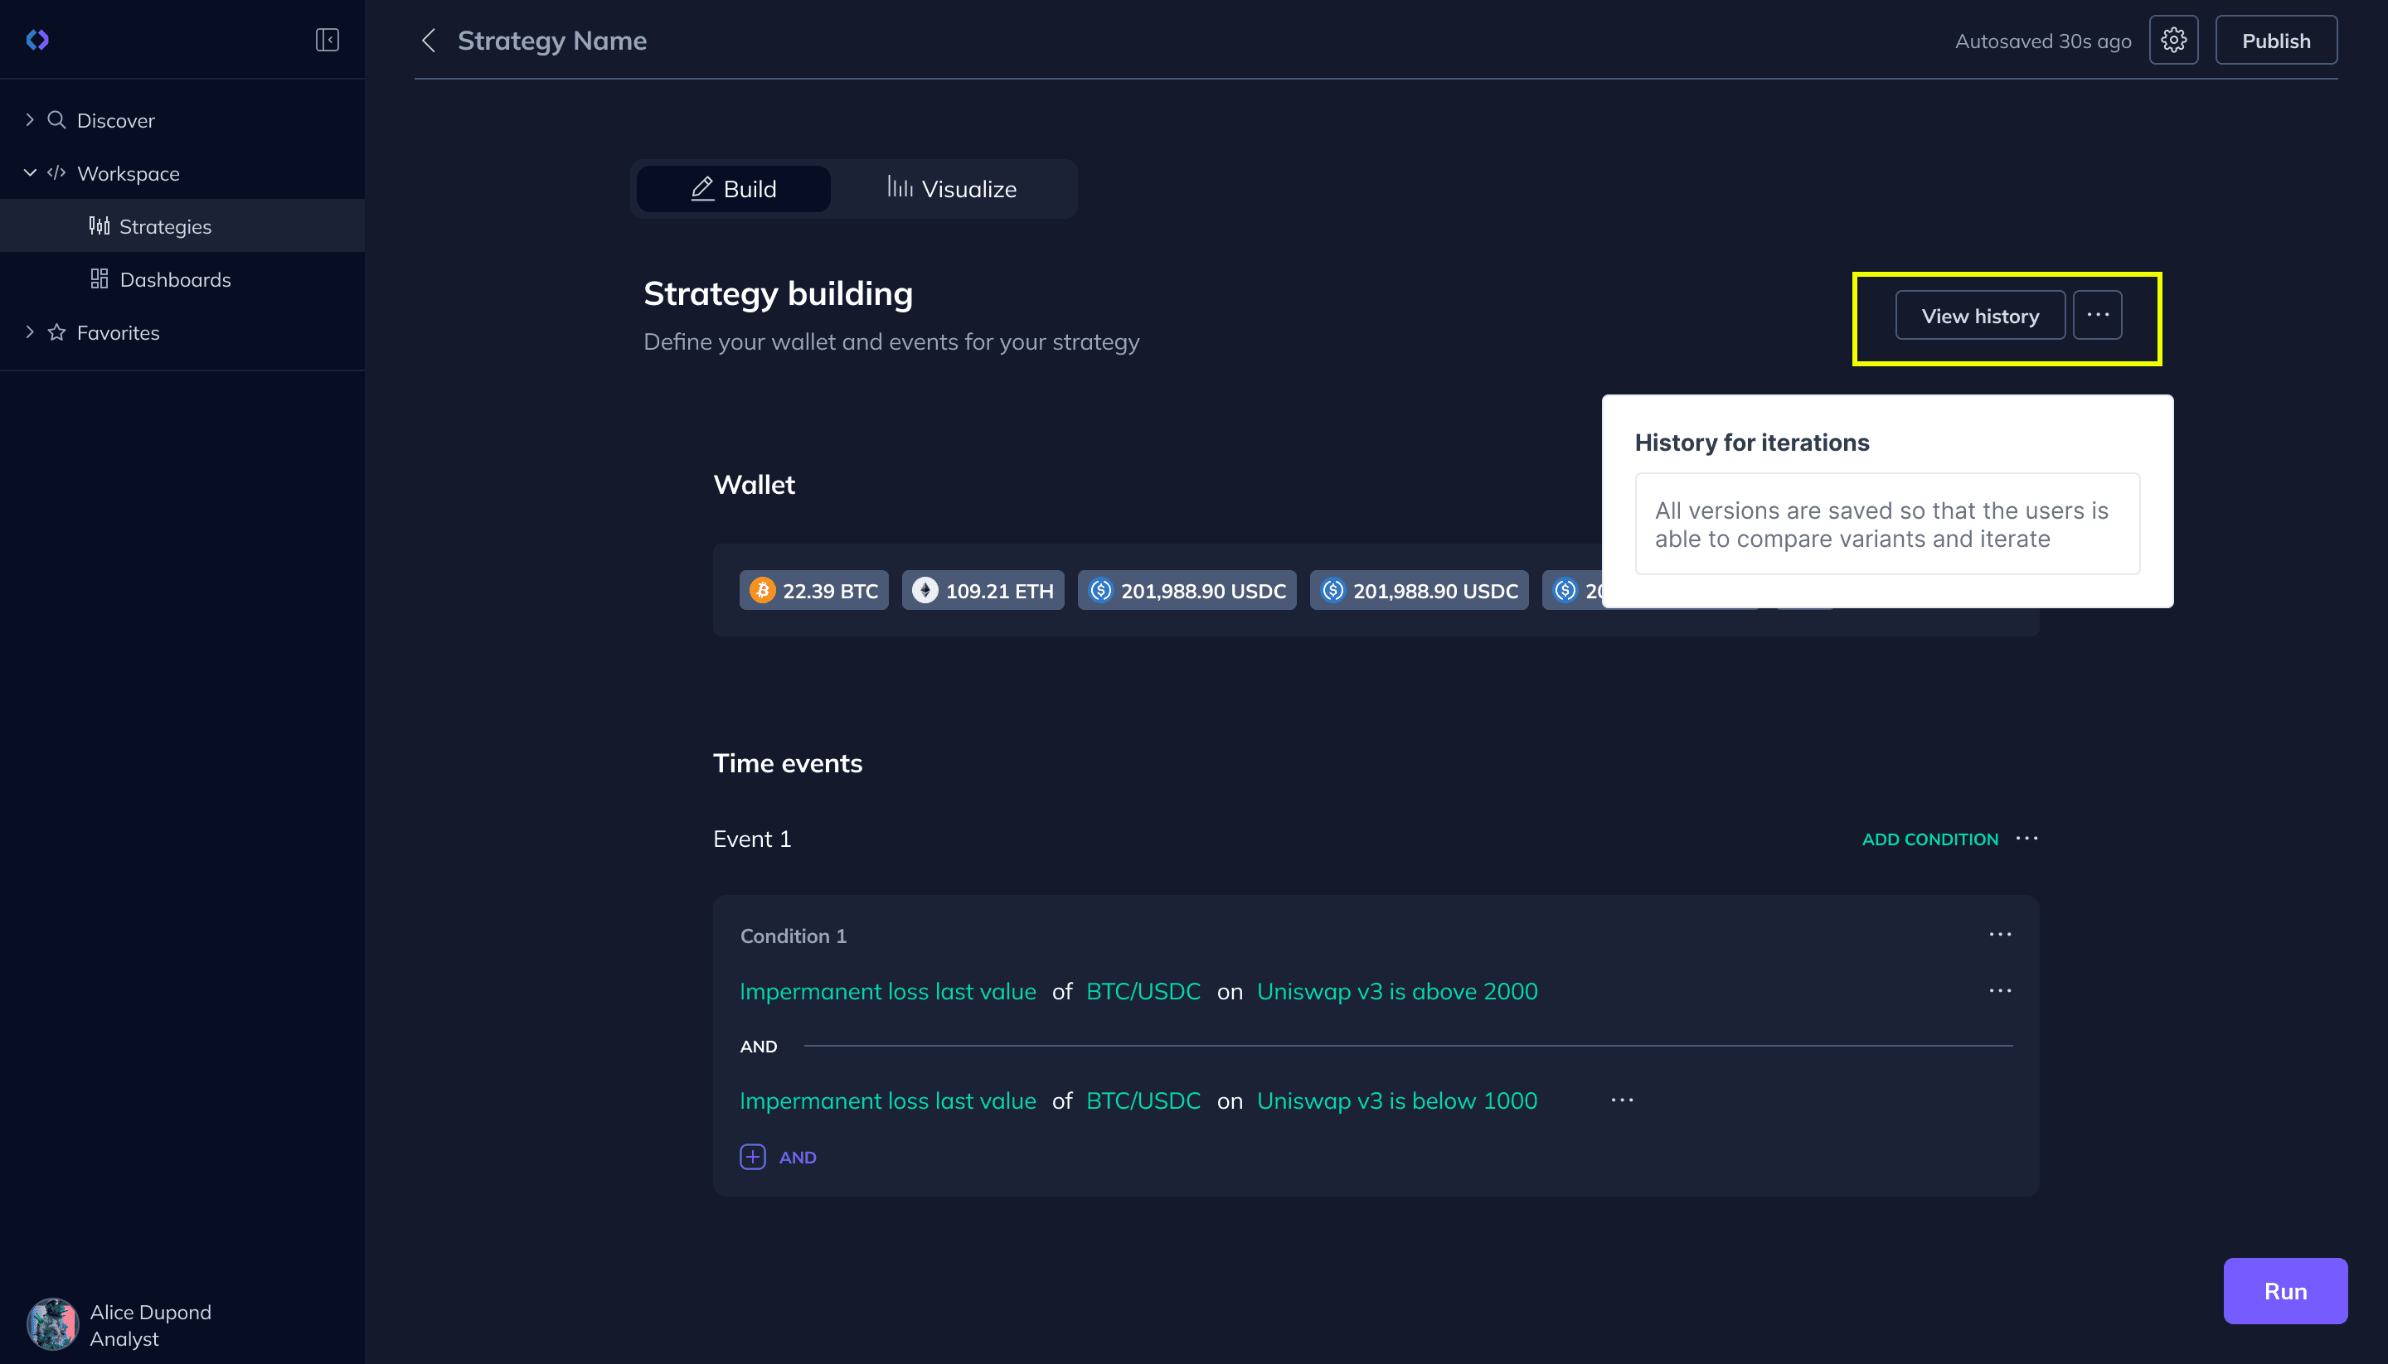Click the settings gear icon
This screenshot has width=2388, height=1364.
tap(2173, 41)
